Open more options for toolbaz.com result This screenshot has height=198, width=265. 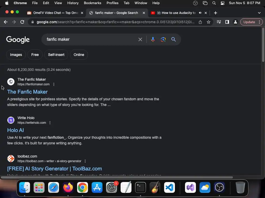coord(85,161)
